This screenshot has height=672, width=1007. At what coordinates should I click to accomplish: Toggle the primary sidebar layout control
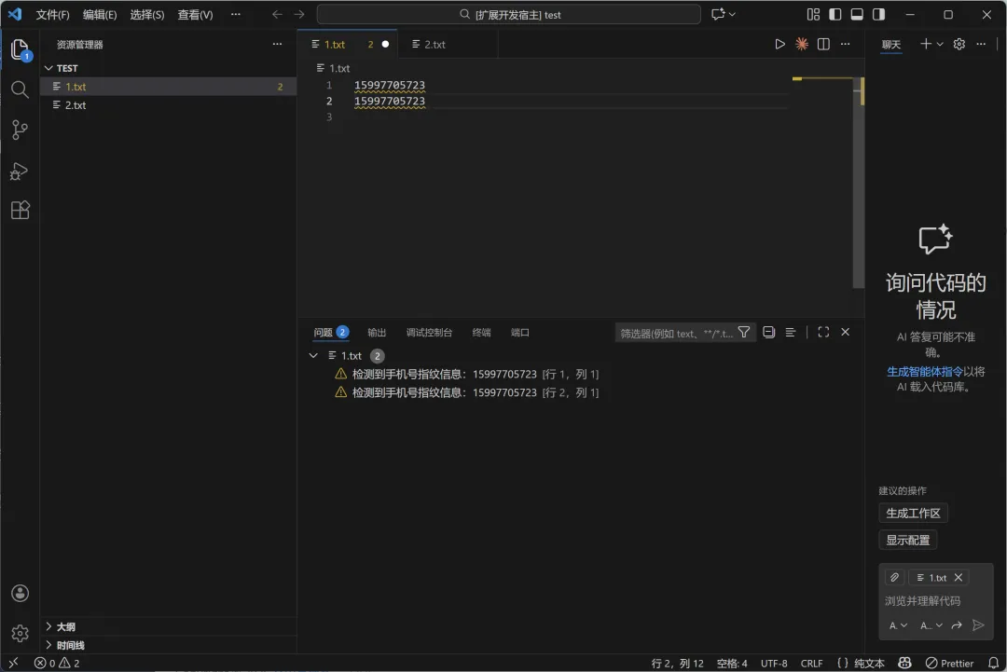835,13
